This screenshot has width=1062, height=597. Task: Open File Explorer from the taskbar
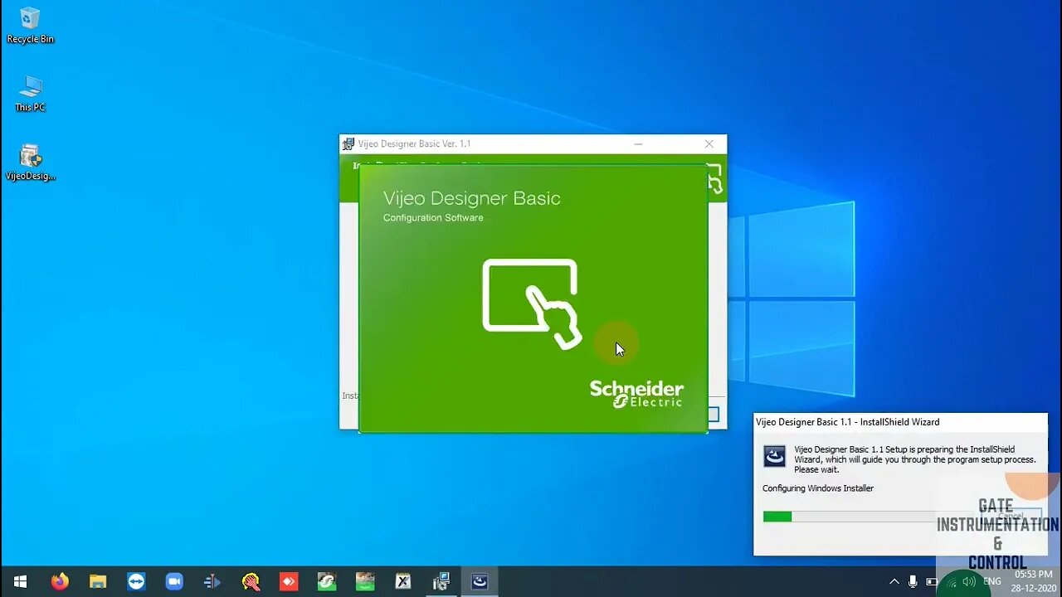[x=98, y=581]
